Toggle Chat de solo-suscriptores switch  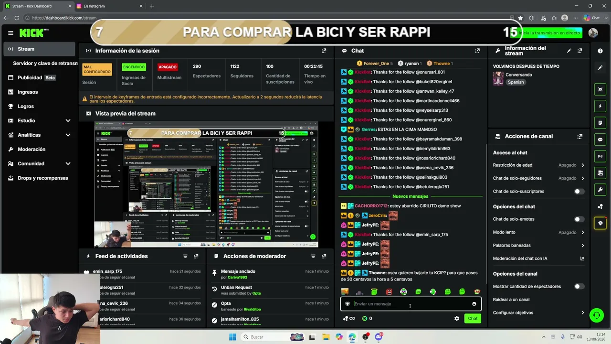pyautogui.click(x=579, y=192)
